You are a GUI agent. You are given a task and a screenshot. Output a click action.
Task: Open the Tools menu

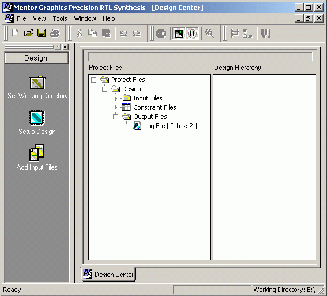coord(60,18)
